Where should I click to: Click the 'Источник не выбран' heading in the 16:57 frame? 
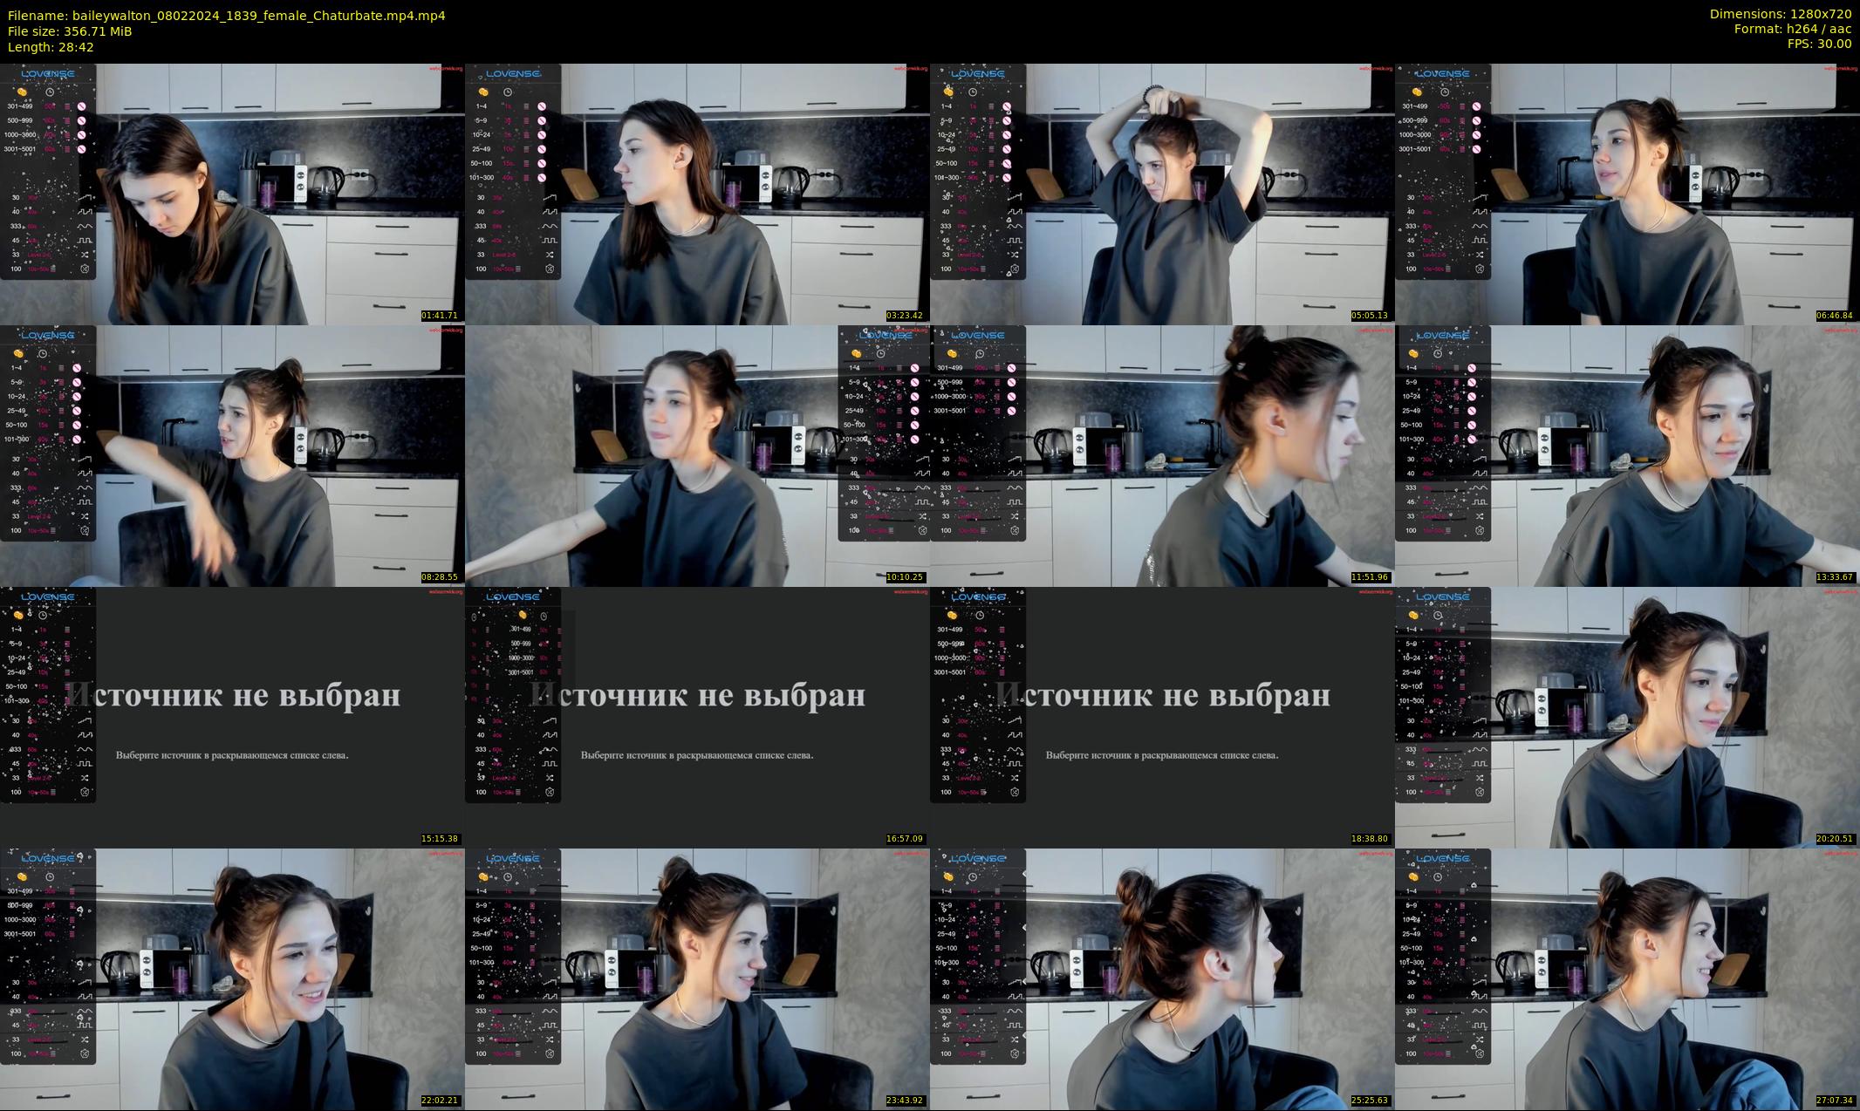pyautogui.click(x=698, y=695)
